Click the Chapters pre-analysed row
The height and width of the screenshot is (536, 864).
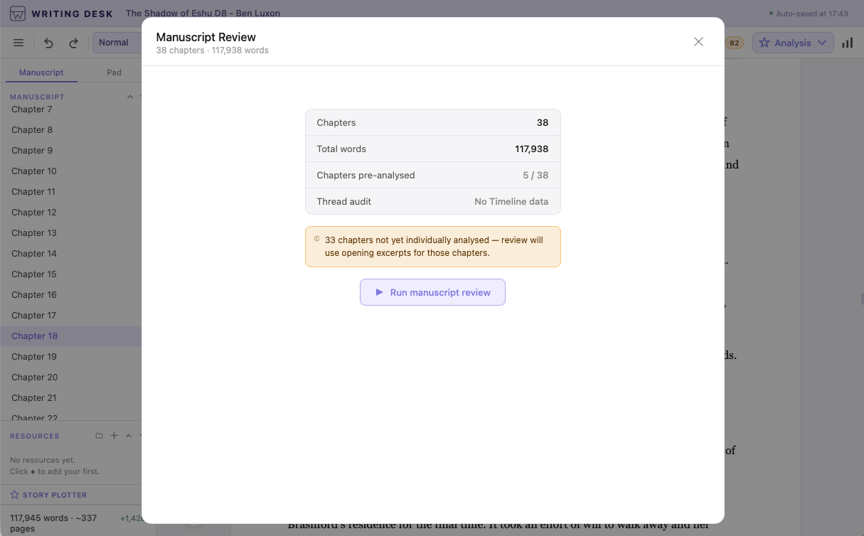click(x=432, y=175)
